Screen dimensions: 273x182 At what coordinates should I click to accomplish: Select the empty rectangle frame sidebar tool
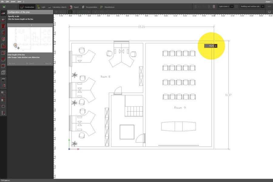tap(3, 106)
